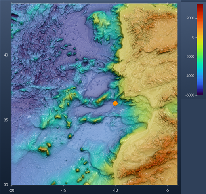Viewport: 206px width, 194px height.
Task: Select the -4000 label on the color legend
Action: (190, 76)
